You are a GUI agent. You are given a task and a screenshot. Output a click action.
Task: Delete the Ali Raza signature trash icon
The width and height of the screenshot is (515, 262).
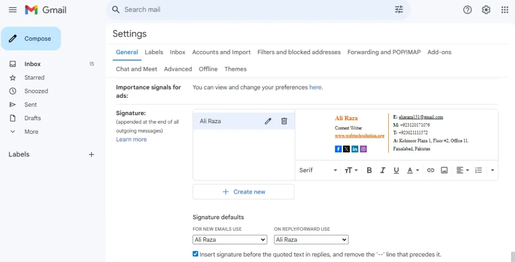tap(284, 121)
